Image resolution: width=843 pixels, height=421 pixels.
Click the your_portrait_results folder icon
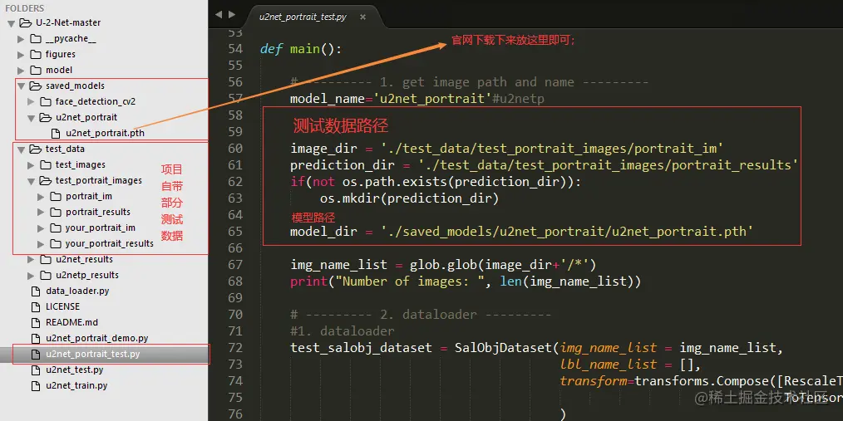click(56, 244)
